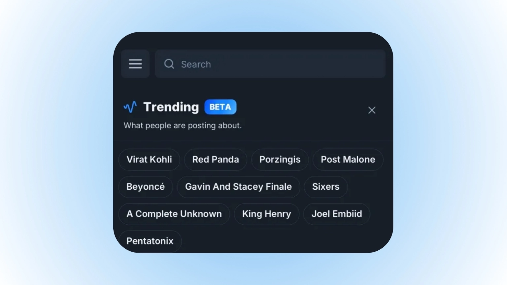This screenshot has width=507, height=285.
Task: Open the Beyoncé trending topic
Action: click(146, 187)
